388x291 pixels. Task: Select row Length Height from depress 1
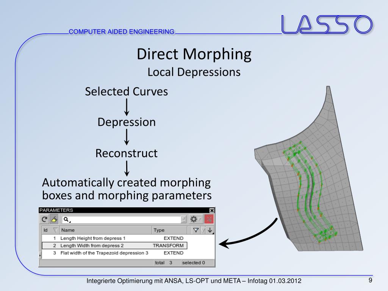tap(114, 238)
